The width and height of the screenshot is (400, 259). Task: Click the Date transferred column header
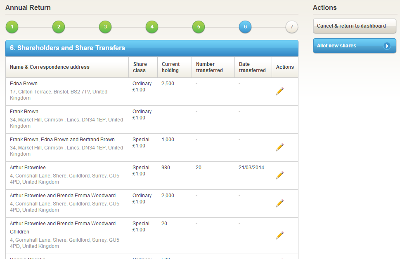click(252, 67)
